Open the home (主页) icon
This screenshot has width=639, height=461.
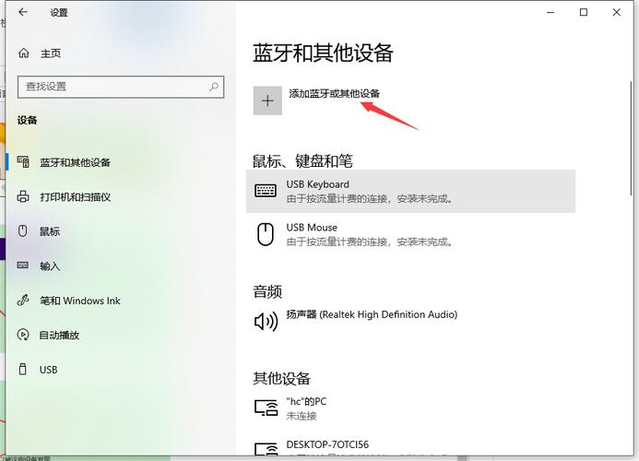click(24, 53)
